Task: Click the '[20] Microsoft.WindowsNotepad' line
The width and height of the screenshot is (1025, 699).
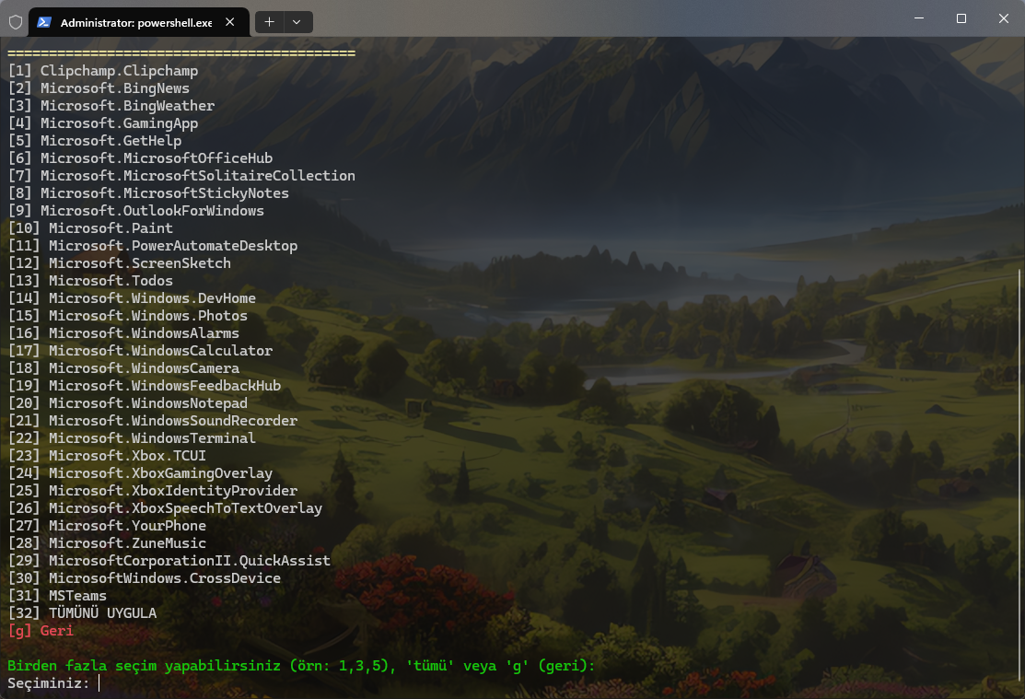Action: click(x=128, y=403)
